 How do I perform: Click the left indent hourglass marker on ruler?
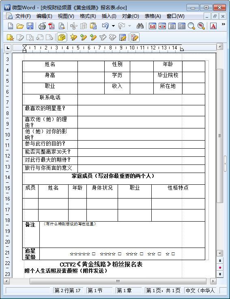[x=24, y=49]
